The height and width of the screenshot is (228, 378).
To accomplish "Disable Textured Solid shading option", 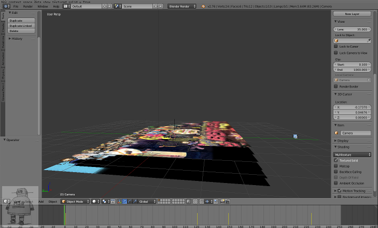I will (x=336, y=160).
